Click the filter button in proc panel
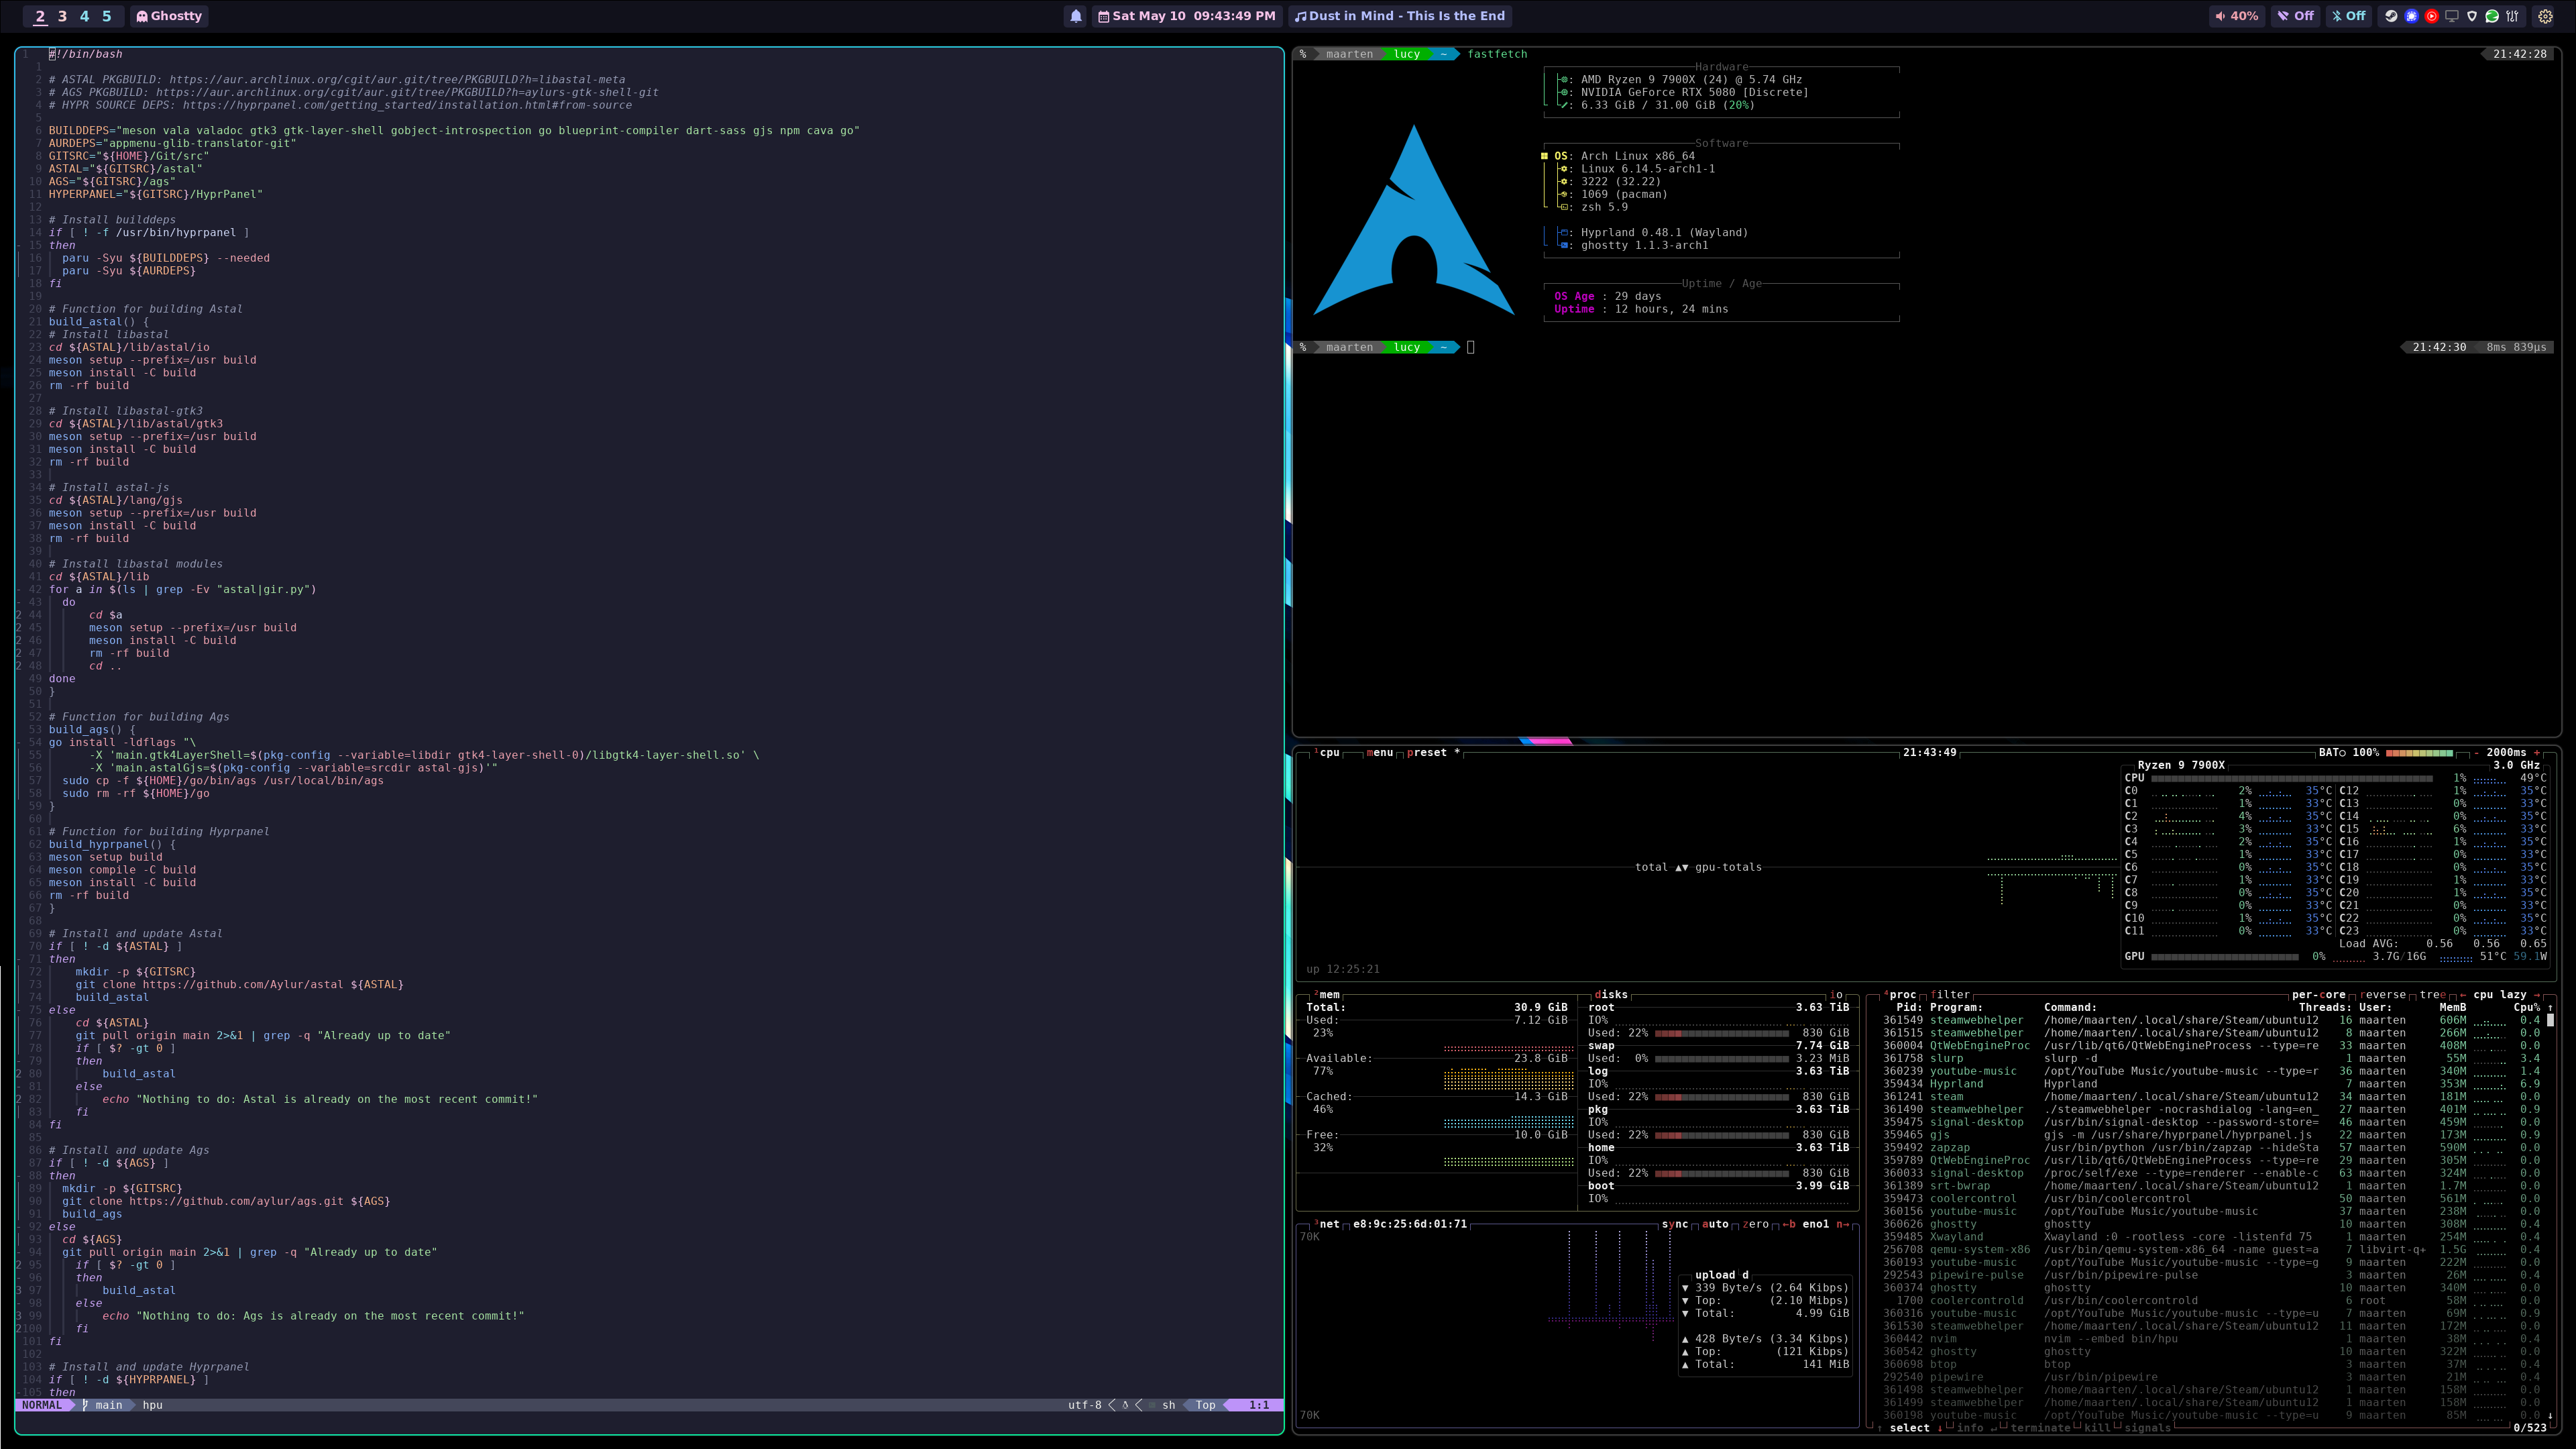2576x1449 pixels. [x=1949, y=994]
